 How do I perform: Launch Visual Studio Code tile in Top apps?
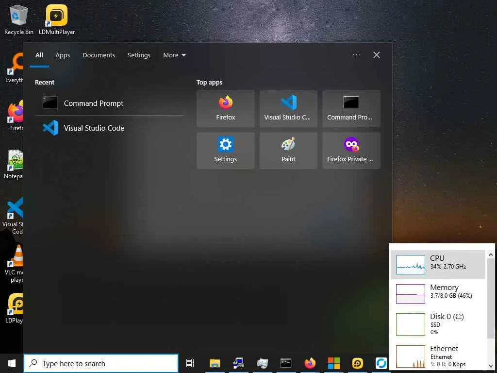288,109
